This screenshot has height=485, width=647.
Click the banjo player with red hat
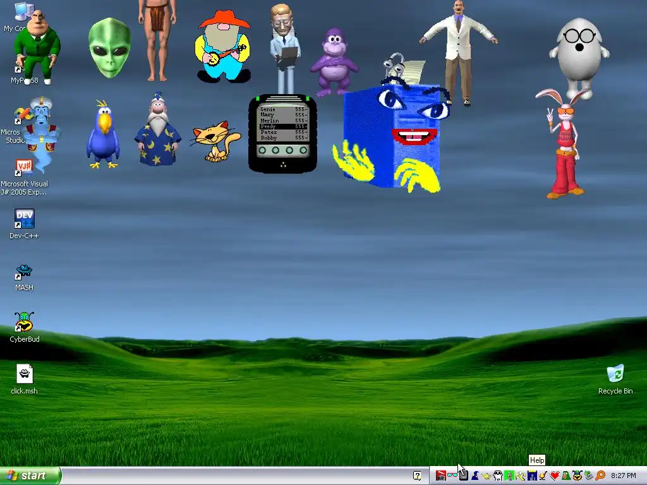click(223, 46)
